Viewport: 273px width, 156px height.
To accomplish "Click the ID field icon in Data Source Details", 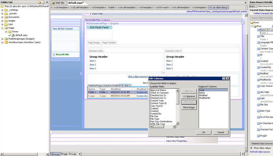I will click(258, 55).
